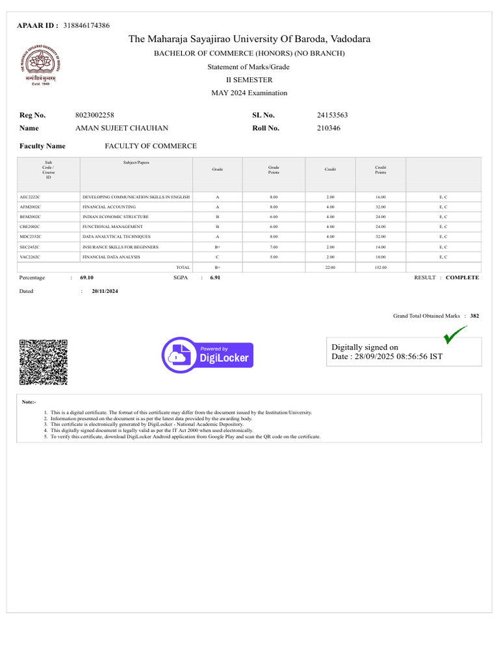Click course code CBE2002C
Screen dimensions: 499x665
click(x=30, y=227)
